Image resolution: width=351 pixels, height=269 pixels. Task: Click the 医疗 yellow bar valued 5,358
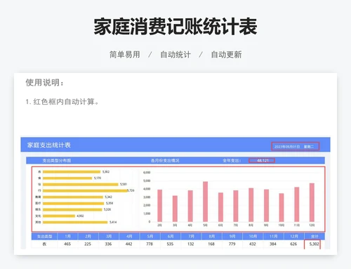(x=73, y=203)
